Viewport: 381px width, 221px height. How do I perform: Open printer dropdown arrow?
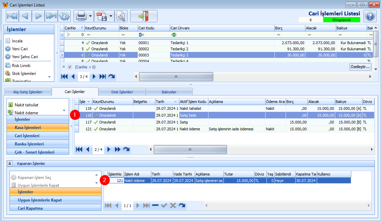point(91,16)
